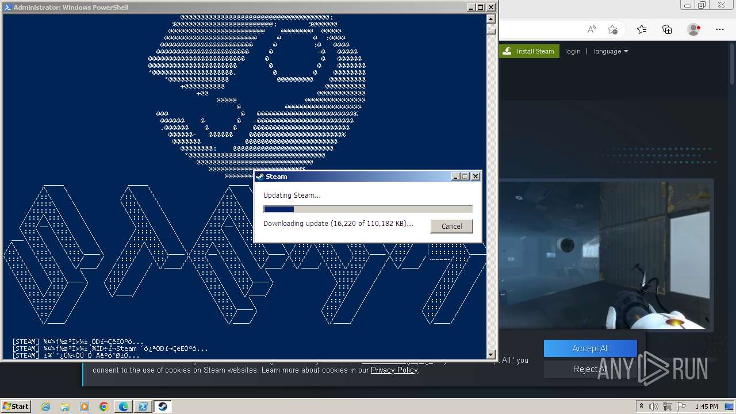Close the Steam updater dialog
Image resolution: width=736 pixels, height=414 pixels.
click(x=476, y=177)
